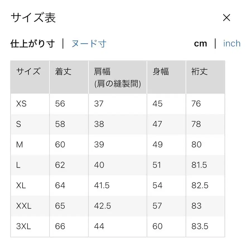The image size is (251, 251).
Task: Click the XL size row label
Action: coord(21,185)
